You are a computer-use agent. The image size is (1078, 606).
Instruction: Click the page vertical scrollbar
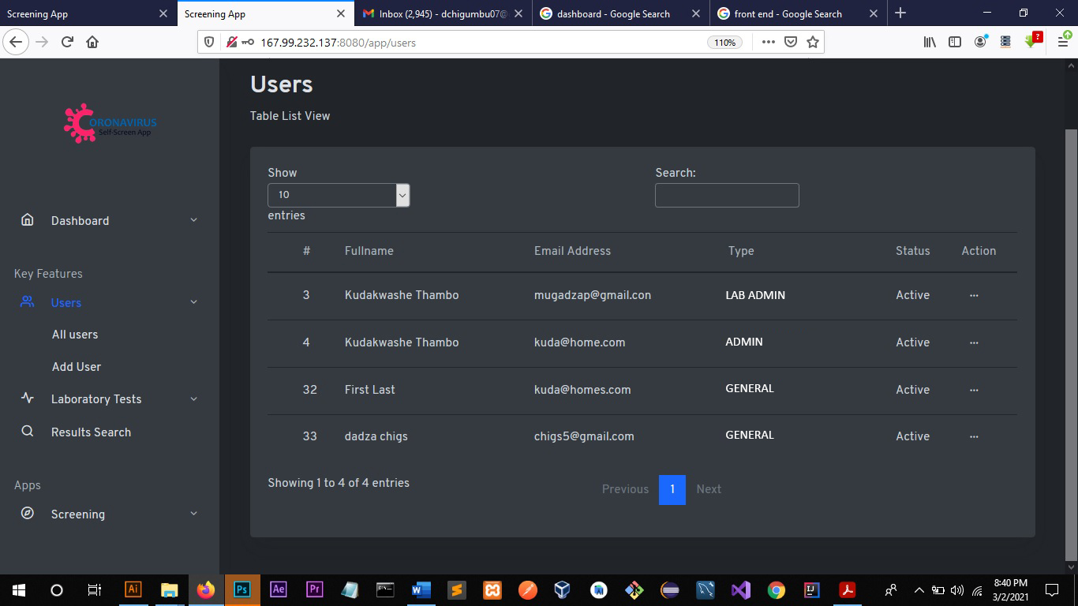(x=1071, y=343)
